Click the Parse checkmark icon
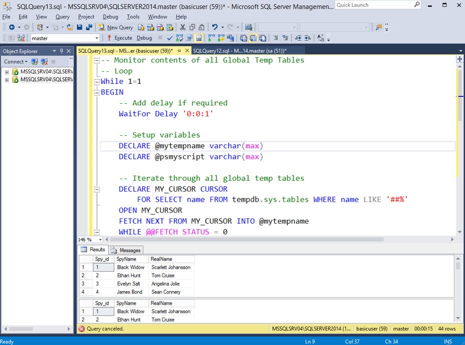Image resolution: width=465 pixels, height=345 pixels. click(x=170, y=38)
